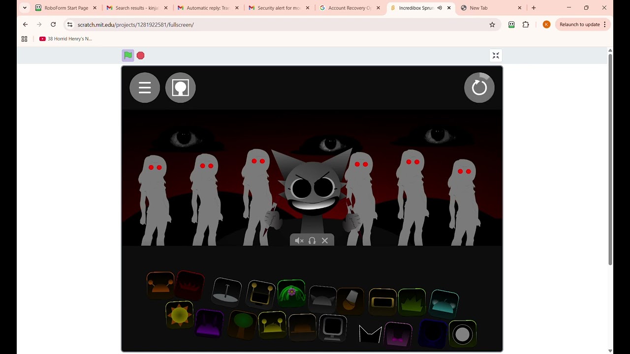Open the Account Recovery Google tab

tap(350, 8)
